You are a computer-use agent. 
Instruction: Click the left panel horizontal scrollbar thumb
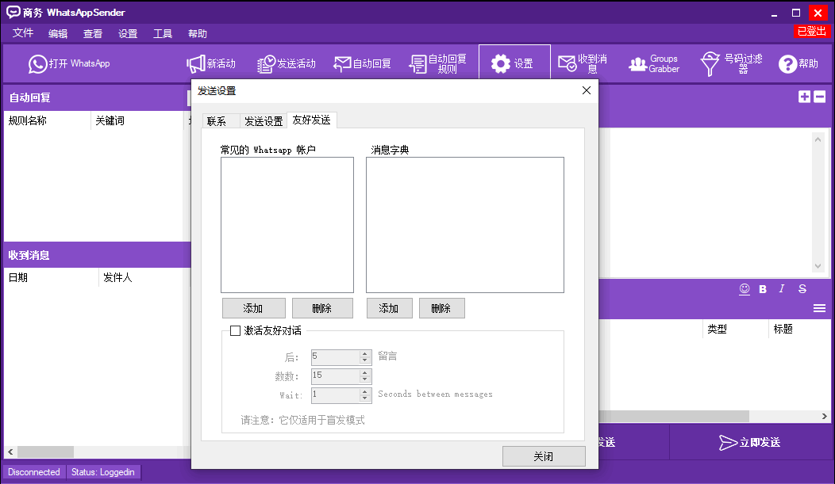coord(46,452)
